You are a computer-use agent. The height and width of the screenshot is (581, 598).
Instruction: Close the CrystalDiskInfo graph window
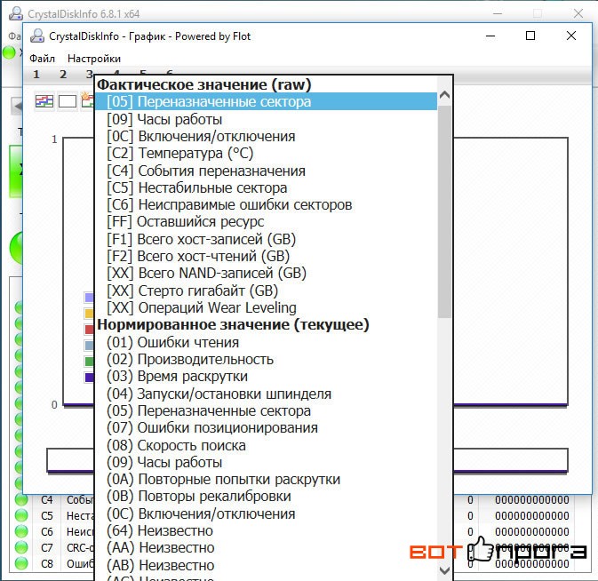pos(571,36)
